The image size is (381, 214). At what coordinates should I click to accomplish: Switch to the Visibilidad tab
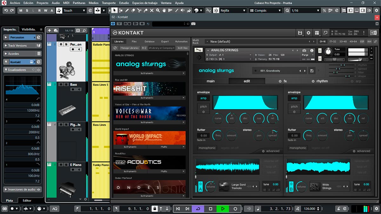[x=29, y=29]
